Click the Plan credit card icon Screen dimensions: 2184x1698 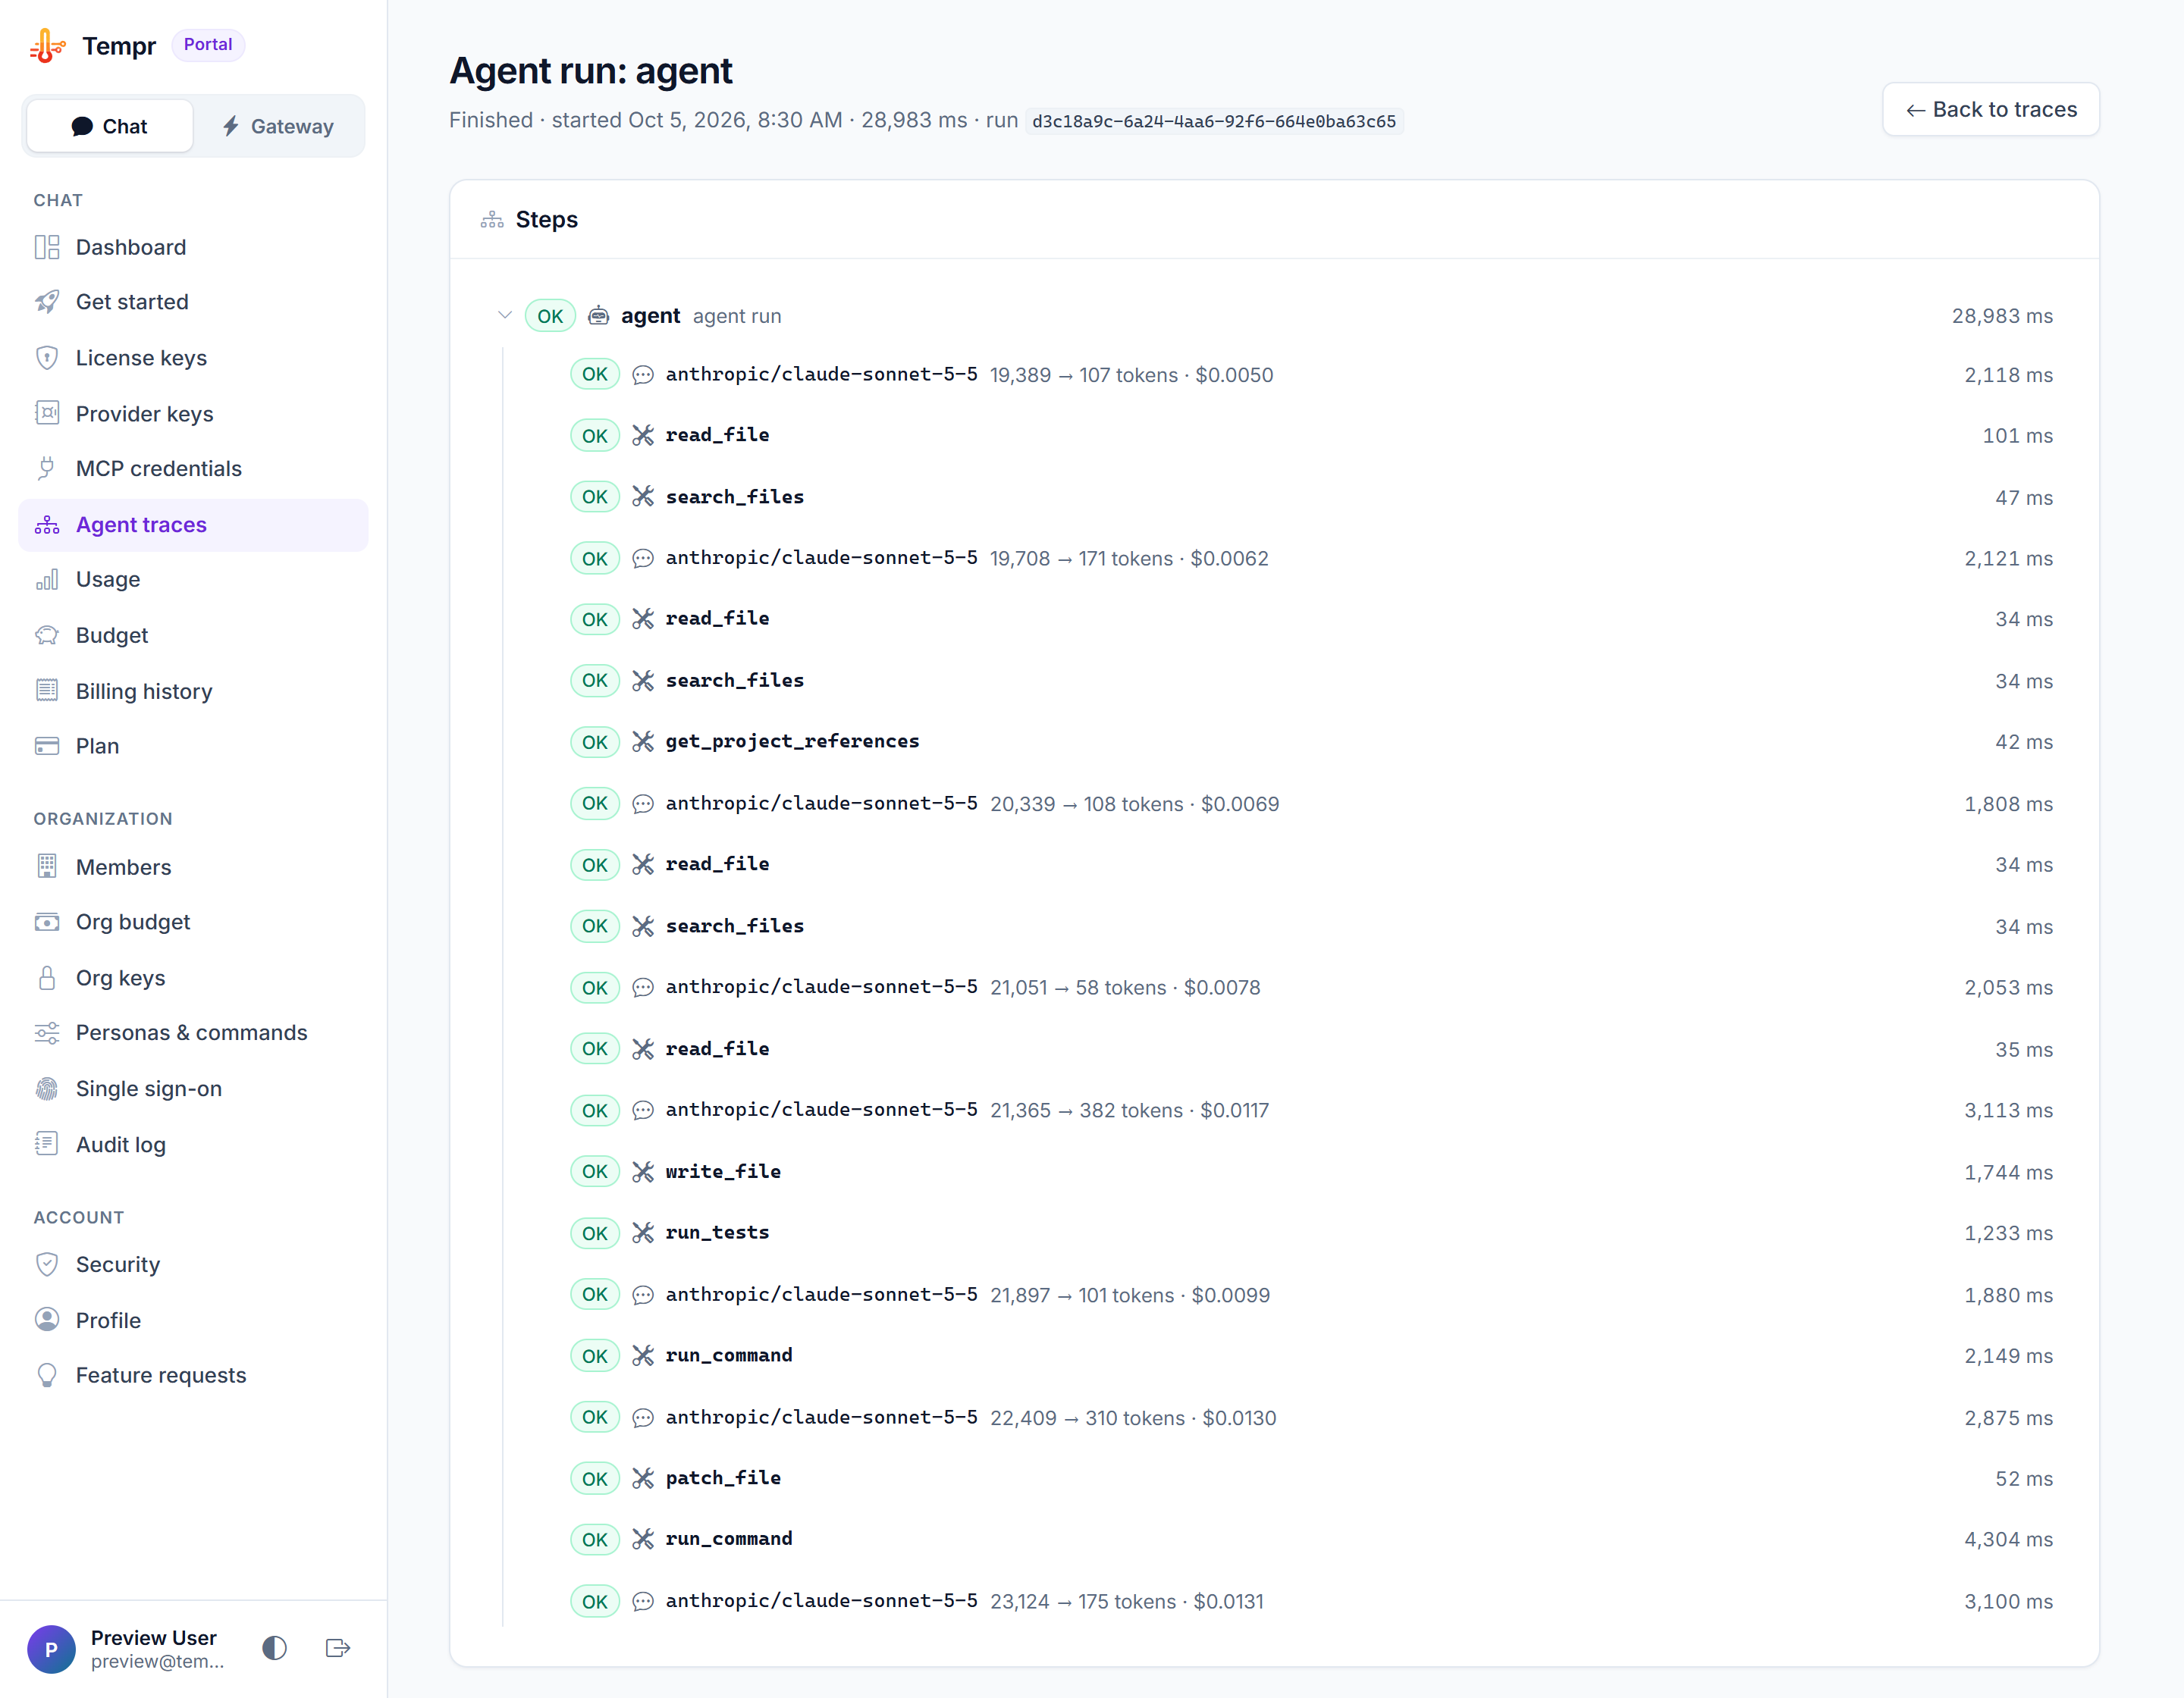click(x=47, y=747)
